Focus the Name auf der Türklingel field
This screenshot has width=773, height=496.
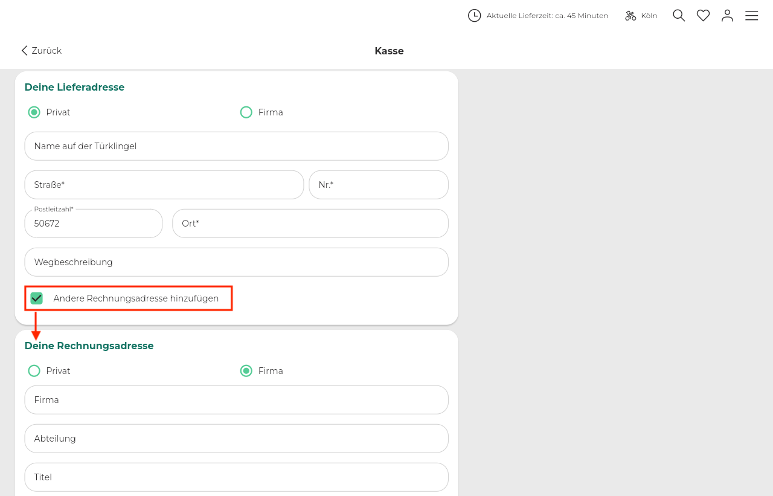click(236, 146)
